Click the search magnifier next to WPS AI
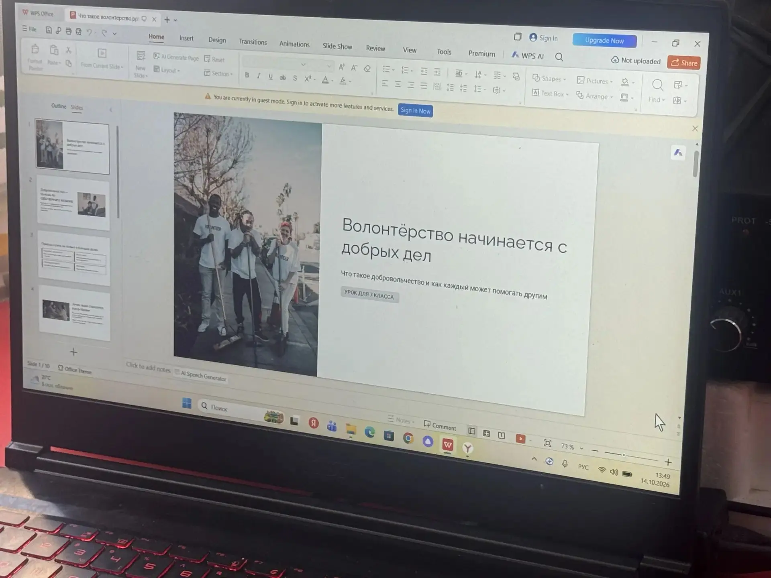771x578 pixels. (x=559, y=57)
